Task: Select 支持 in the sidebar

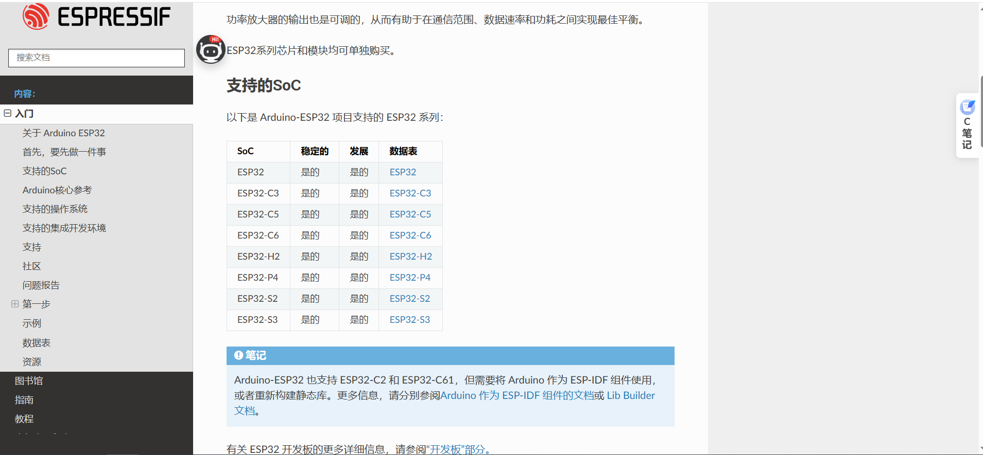Action: [x=32, y=247]
